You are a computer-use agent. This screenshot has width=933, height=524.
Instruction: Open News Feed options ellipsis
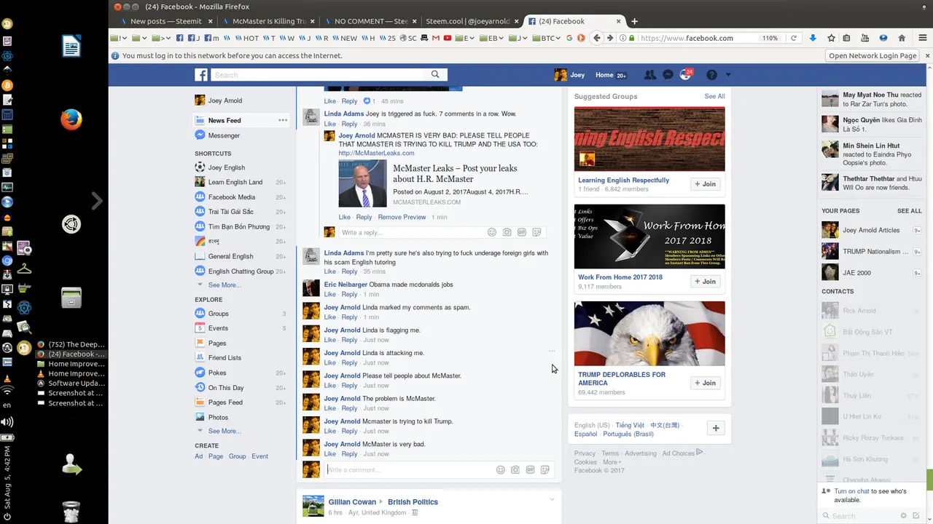pos(283,120)
